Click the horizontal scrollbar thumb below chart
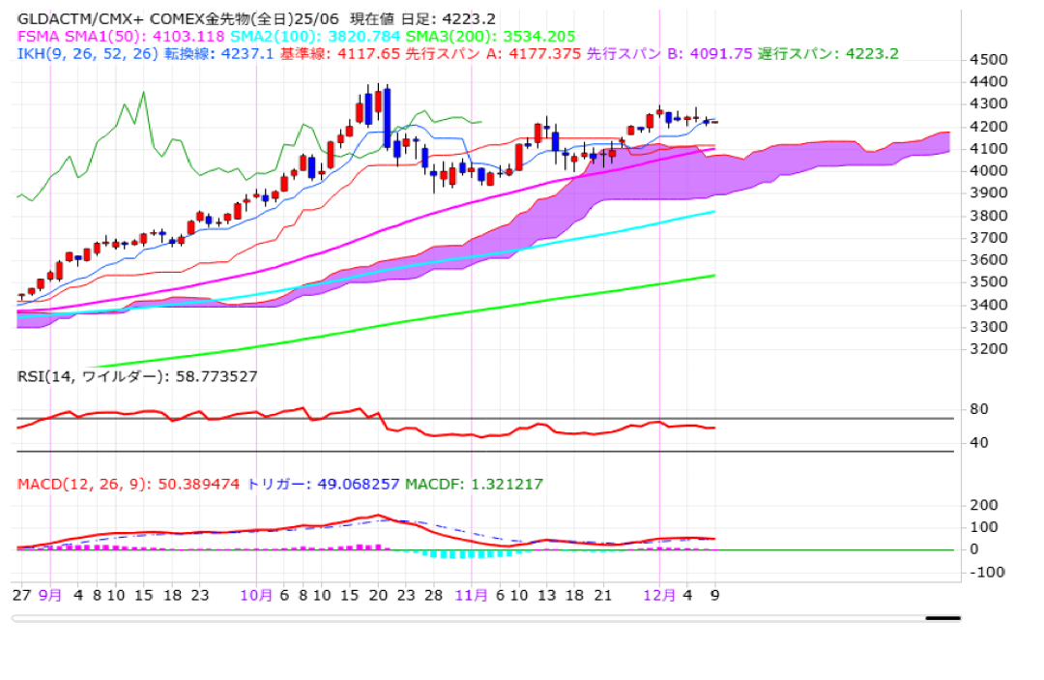Viewport: 1044px width, 680px height. pos(942,617)
